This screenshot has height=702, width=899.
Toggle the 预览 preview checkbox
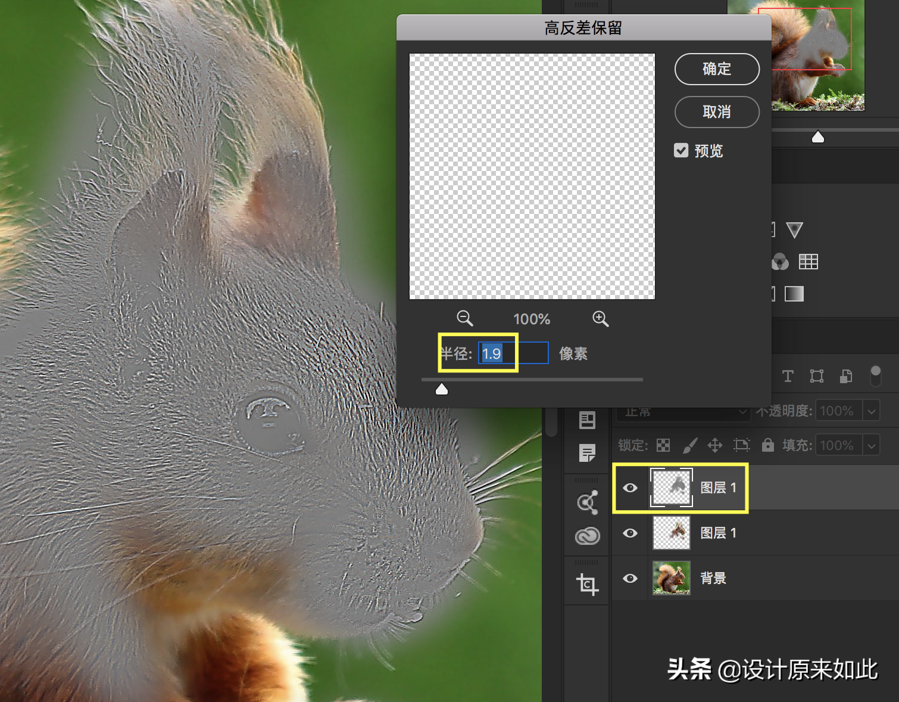(681, 150)
